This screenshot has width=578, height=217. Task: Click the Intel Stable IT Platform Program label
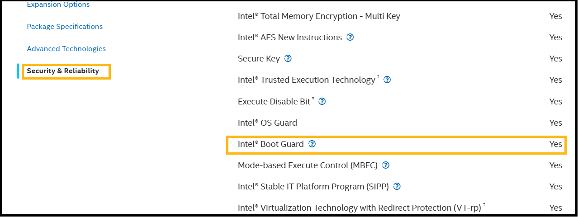313,187
